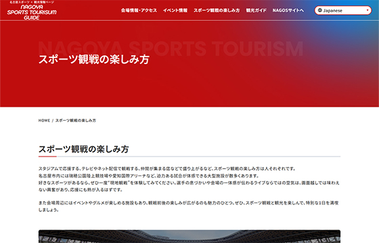The width and height of the screenshot is (379, 243).
Task: Open the 会場情報・アクセス menu item
Action: pos(139,10)
